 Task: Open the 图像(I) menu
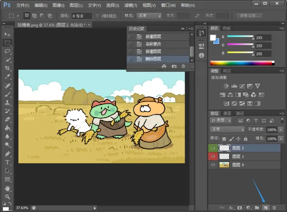tap(58, 5)
